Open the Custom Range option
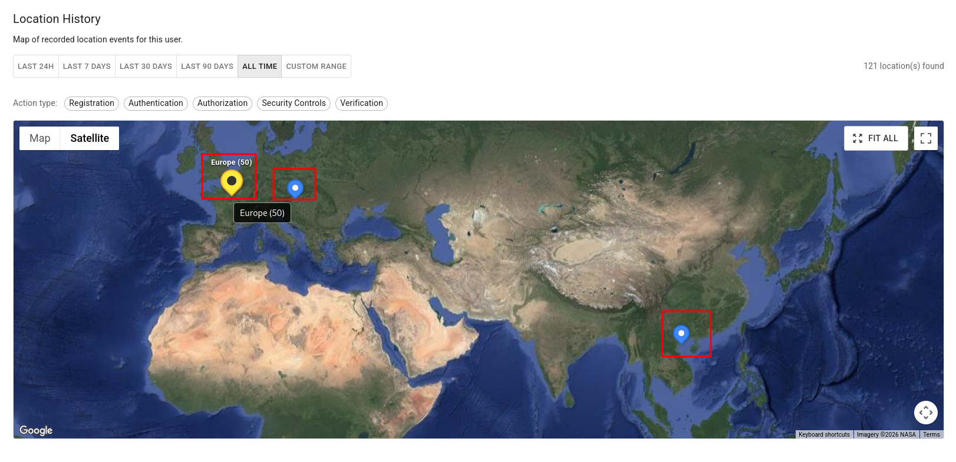956x462 pixels. 316,67
